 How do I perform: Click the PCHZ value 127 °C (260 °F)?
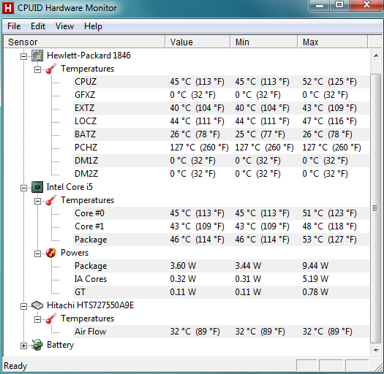pyautogui.click(x=199, y=148)
